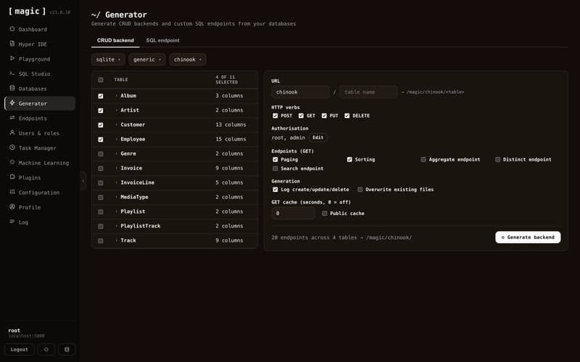Toggle Log create/update/delete option
Image resolution: width=580 pixels, height=362 pixels.
(275, 190)
